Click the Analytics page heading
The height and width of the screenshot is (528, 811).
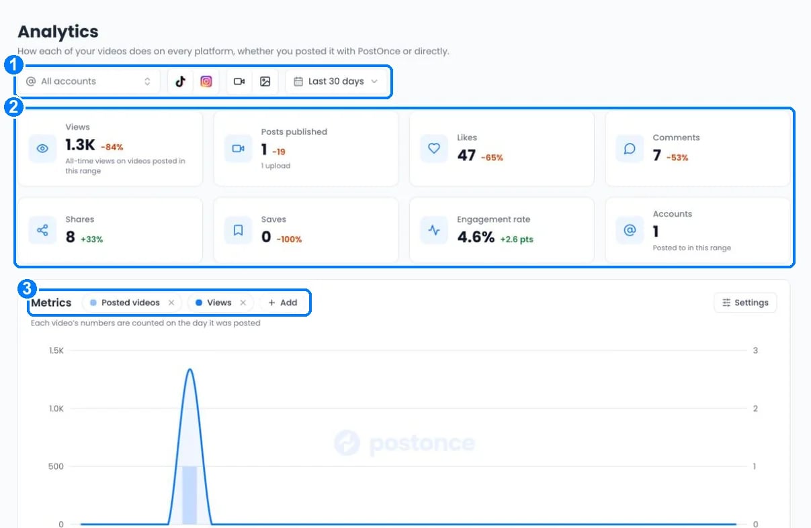58,32
